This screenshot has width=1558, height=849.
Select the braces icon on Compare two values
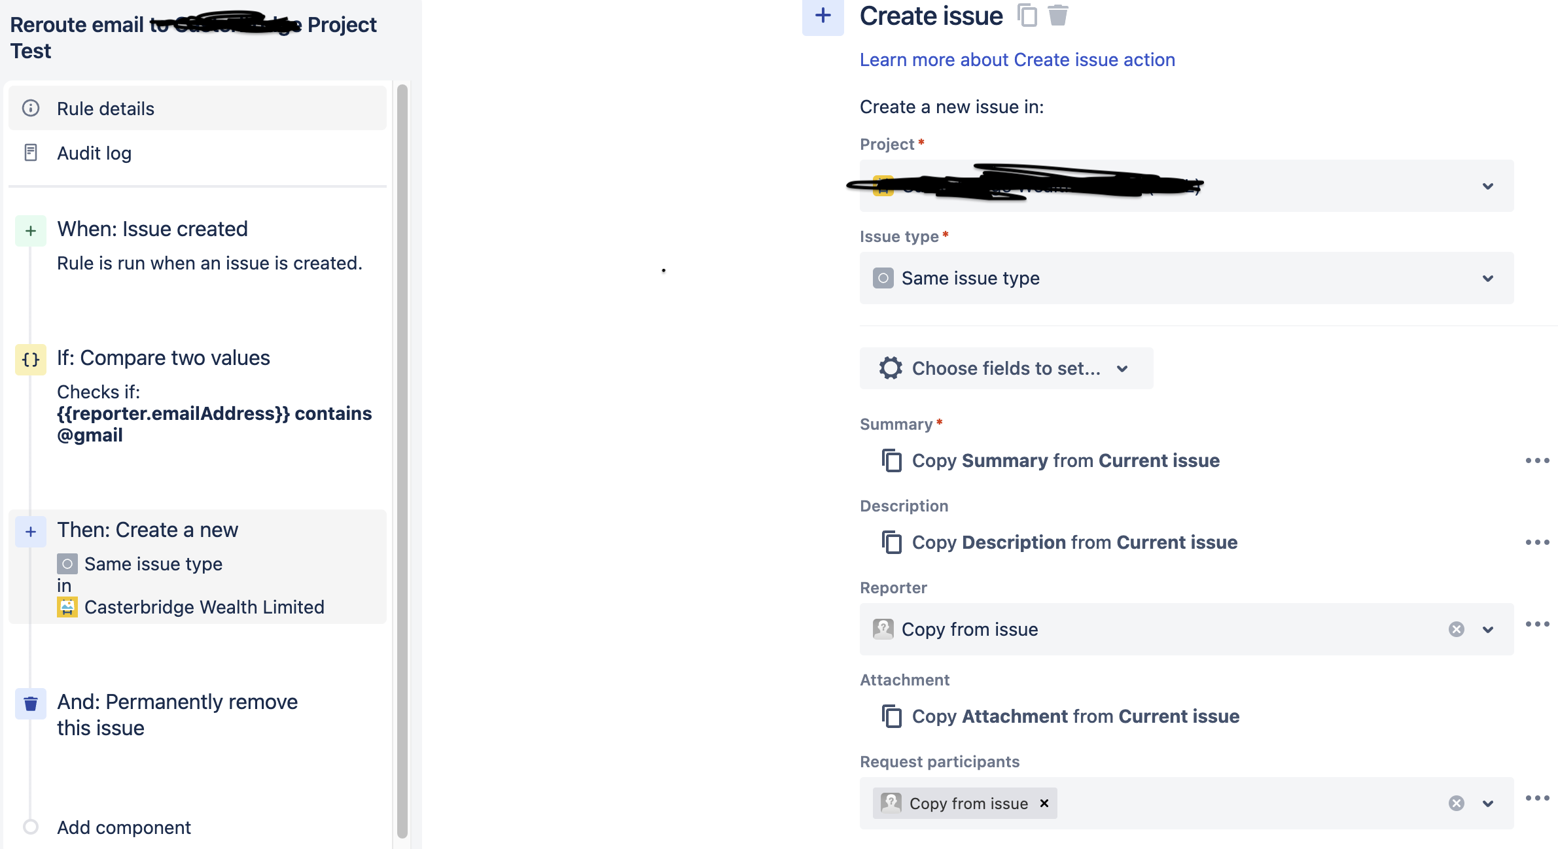tap(30, 358)
